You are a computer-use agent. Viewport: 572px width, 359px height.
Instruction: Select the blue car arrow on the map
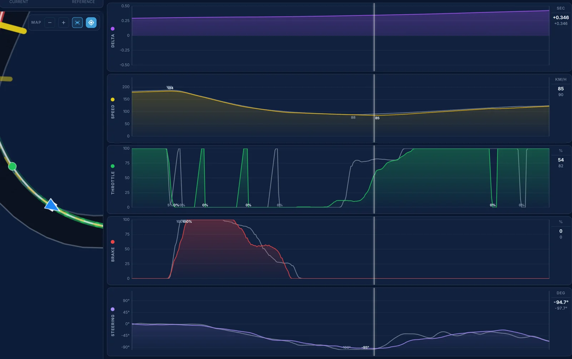[x=52, y=205]
